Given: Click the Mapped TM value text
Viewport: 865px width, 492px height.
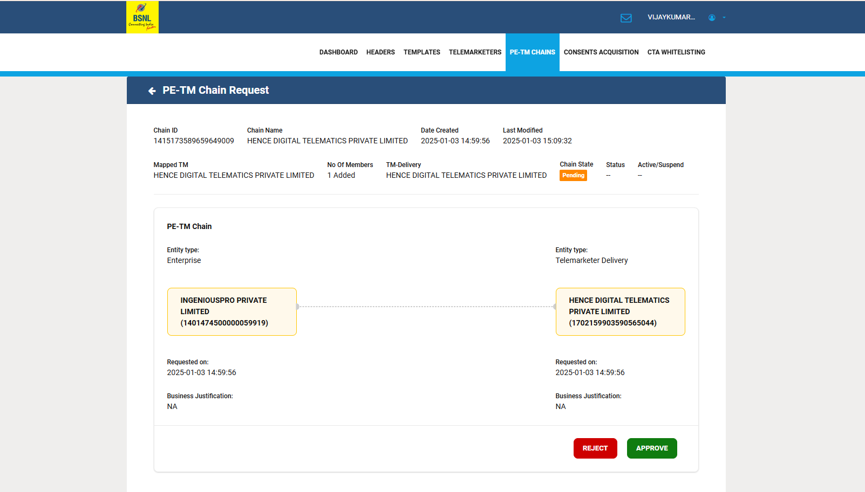Looking at the screenshot, I should pos(234,175).
